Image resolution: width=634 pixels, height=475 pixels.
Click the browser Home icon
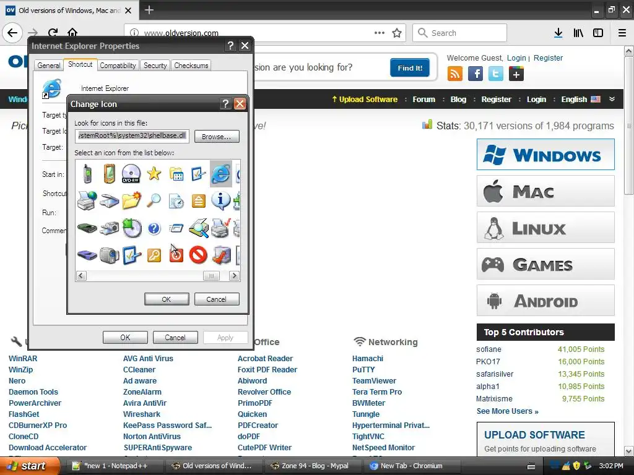click(x=72, y=33)
